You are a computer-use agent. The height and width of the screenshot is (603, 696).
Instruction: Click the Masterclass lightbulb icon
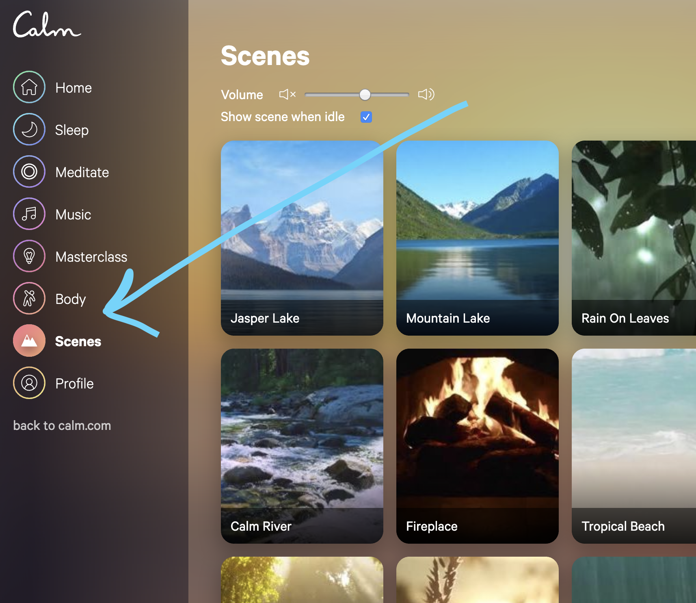(x=29, y=256)
